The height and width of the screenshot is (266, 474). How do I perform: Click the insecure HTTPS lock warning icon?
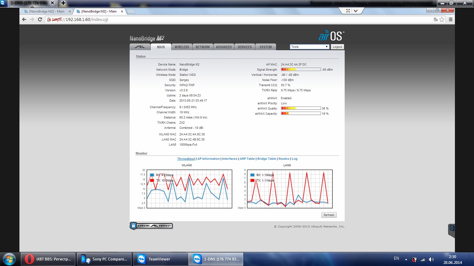pyautogui.click(x=49, y=19)
